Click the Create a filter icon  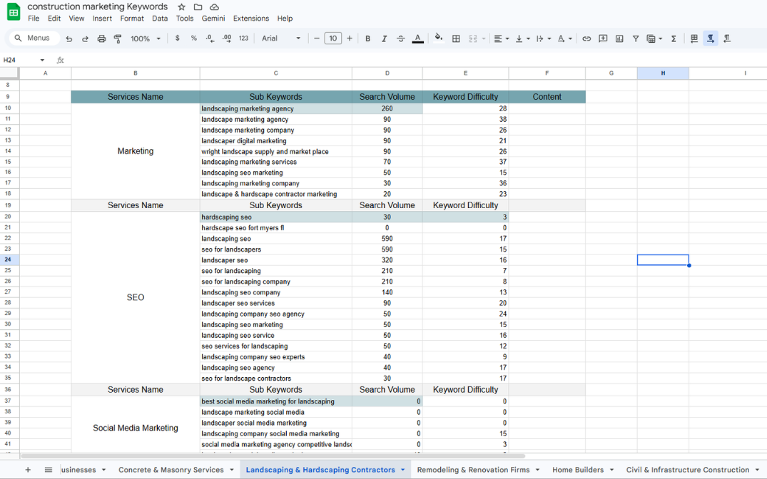635,38
